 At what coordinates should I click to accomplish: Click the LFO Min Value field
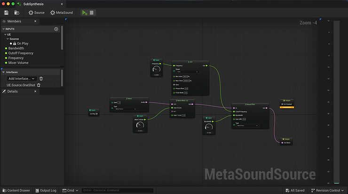[185, 76]
